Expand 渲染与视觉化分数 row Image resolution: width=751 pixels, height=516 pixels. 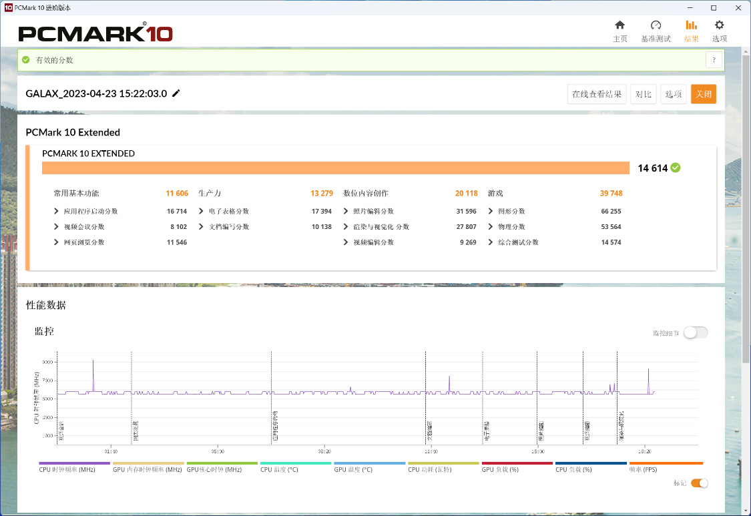point(346,226)
